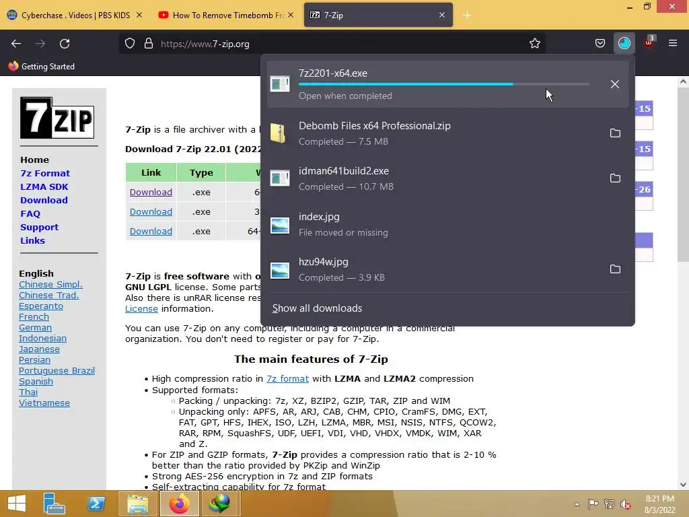Click the Firefox taskbar icon
This screenshot has width=689, height=517.
pos(179,504)
